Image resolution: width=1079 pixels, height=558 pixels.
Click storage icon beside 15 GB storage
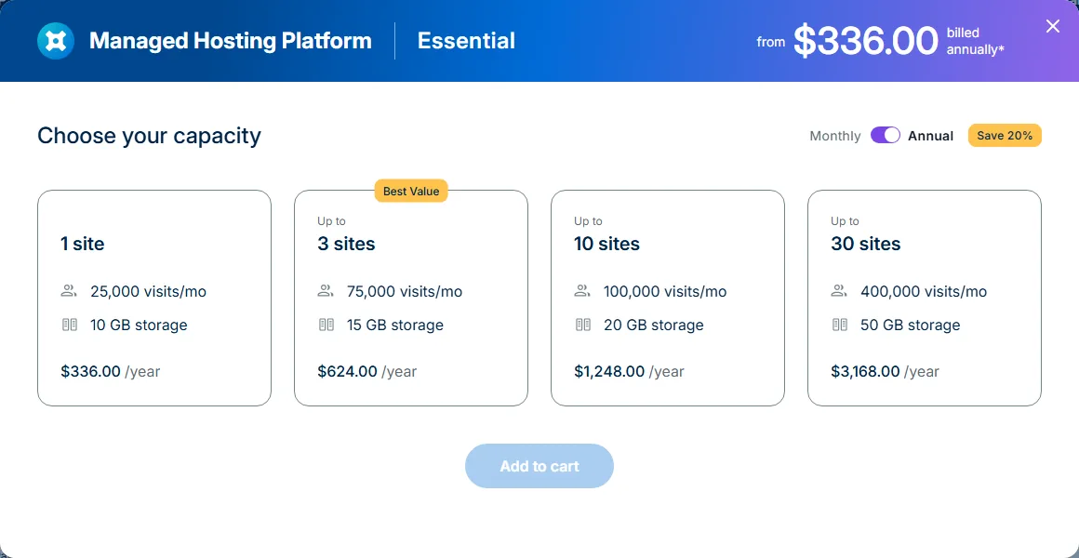point(326,325)
